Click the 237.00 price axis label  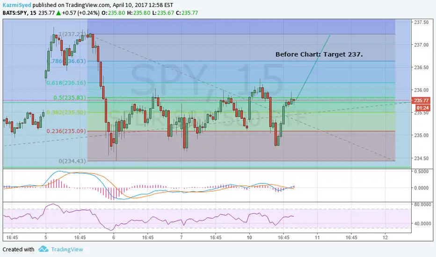point(421,45)
